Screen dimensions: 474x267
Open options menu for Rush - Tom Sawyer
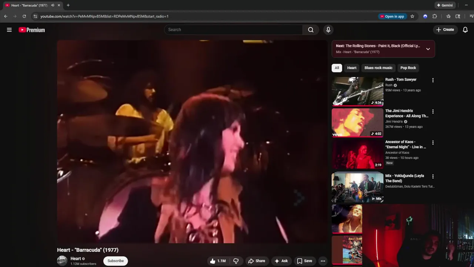pyautogui.click(x=433, y=80)
